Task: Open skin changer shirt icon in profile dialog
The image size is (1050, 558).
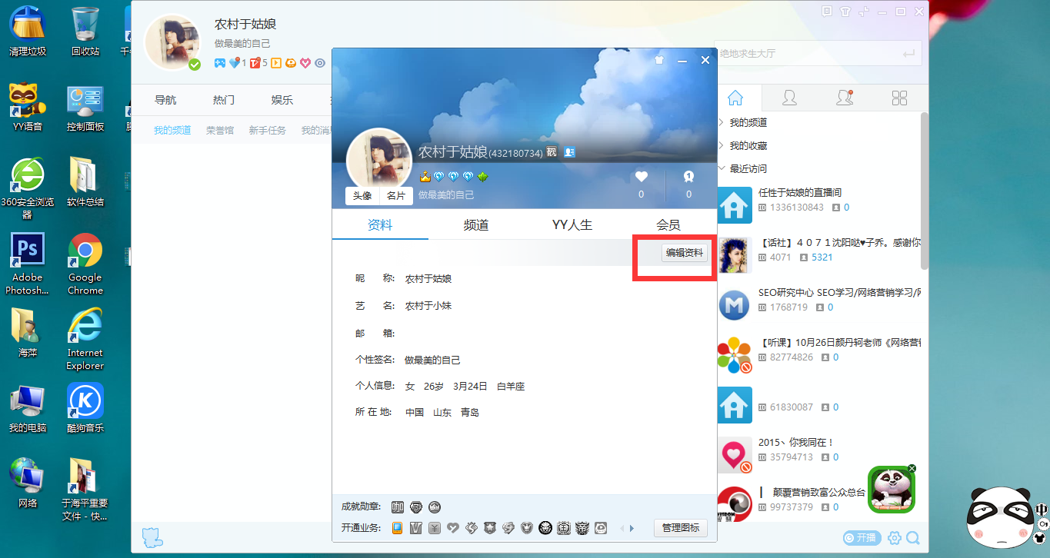Action: [x=658, y=60]
